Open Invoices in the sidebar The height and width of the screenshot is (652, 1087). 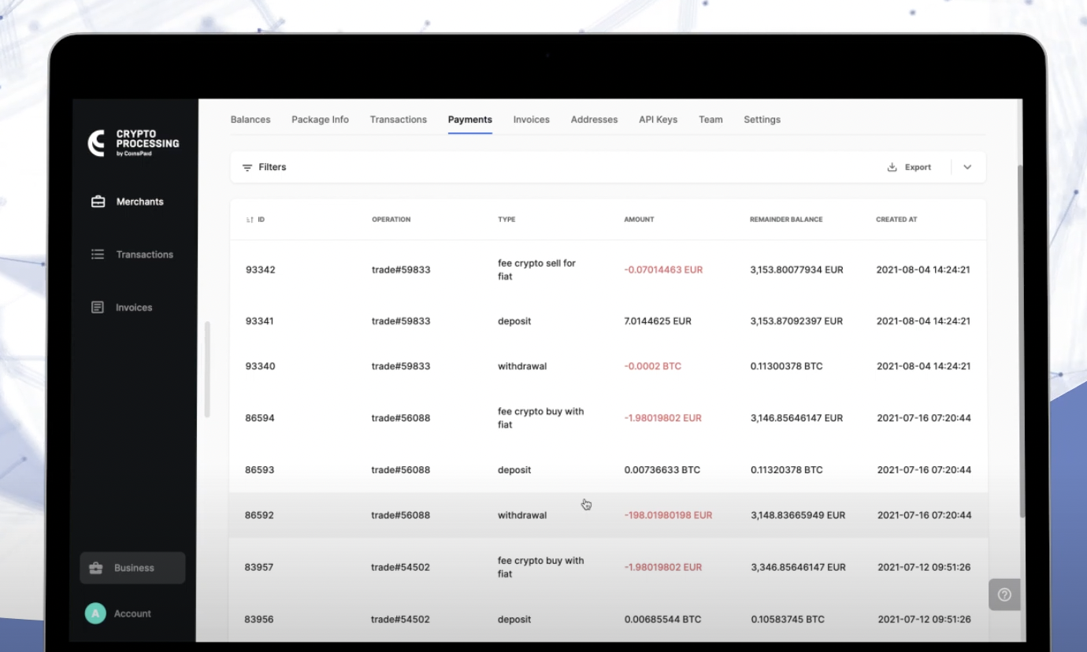133,307
